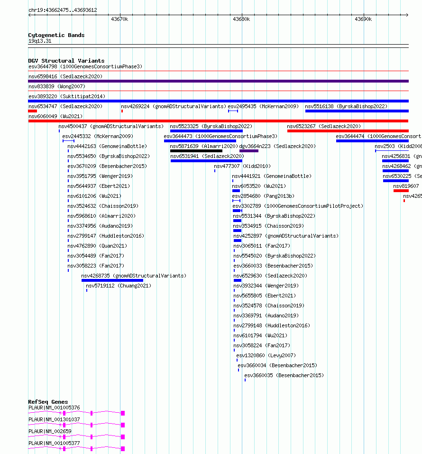Click the 19q13.31 cytogenetic band
Screen dimensions: 422x454
[218, 46]
